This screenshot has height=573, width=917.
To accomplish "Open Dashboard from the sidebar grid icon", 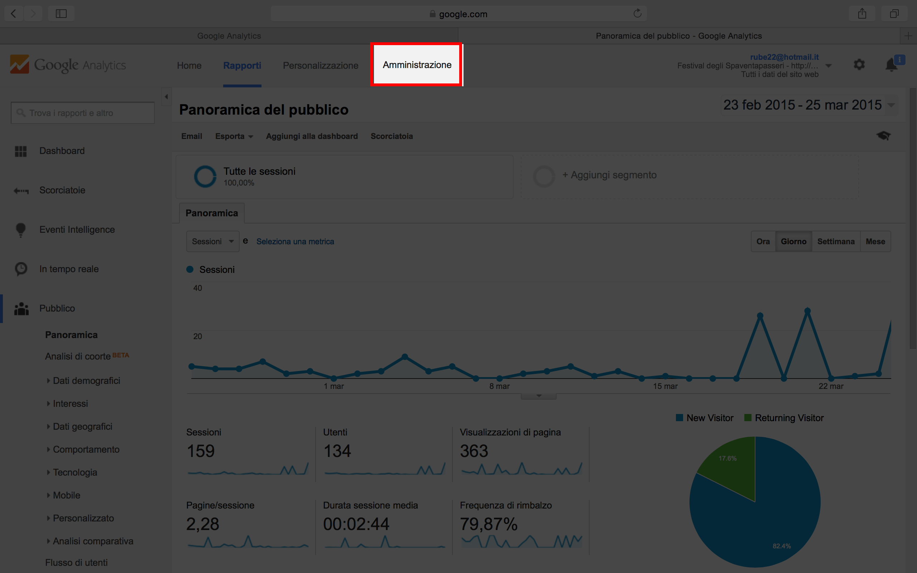I will tap(20, 151).
